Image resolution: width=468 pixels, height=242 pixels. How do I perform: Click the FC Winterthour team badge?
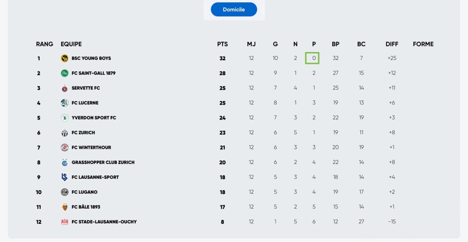[64, 147]
